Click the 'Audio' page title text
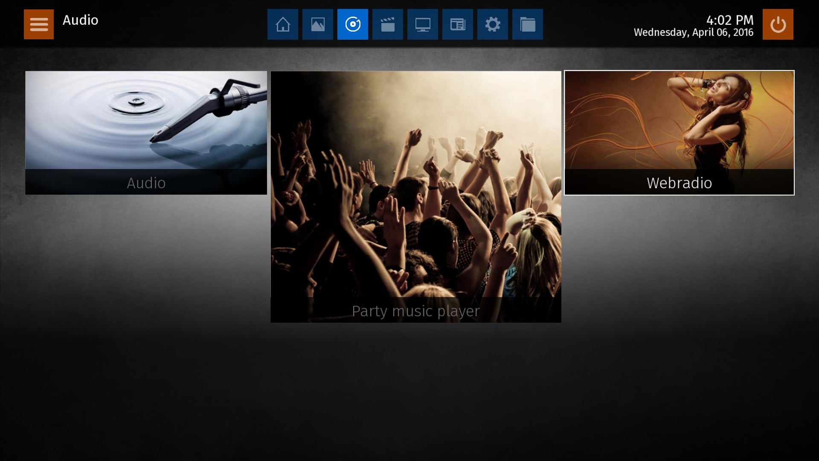The width and height of the screenshot is (819, 461). click(80, 20)
